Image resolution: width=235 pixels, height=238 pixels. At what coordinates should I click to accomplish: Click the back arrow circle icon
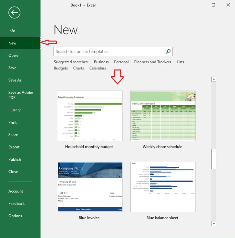pos(14,12)
